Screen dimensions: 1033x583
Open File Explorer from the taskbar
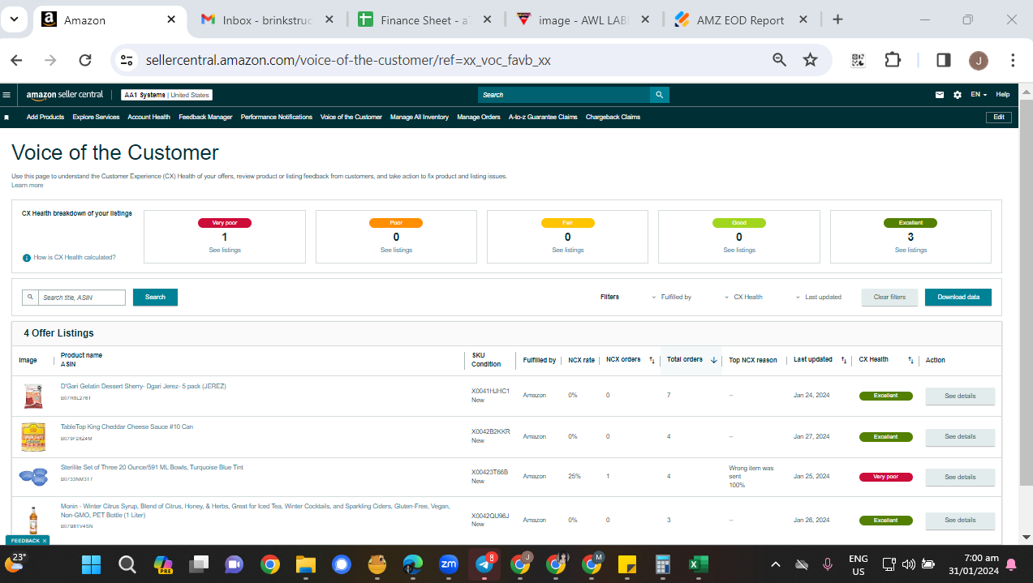click(x=305, y=564)
